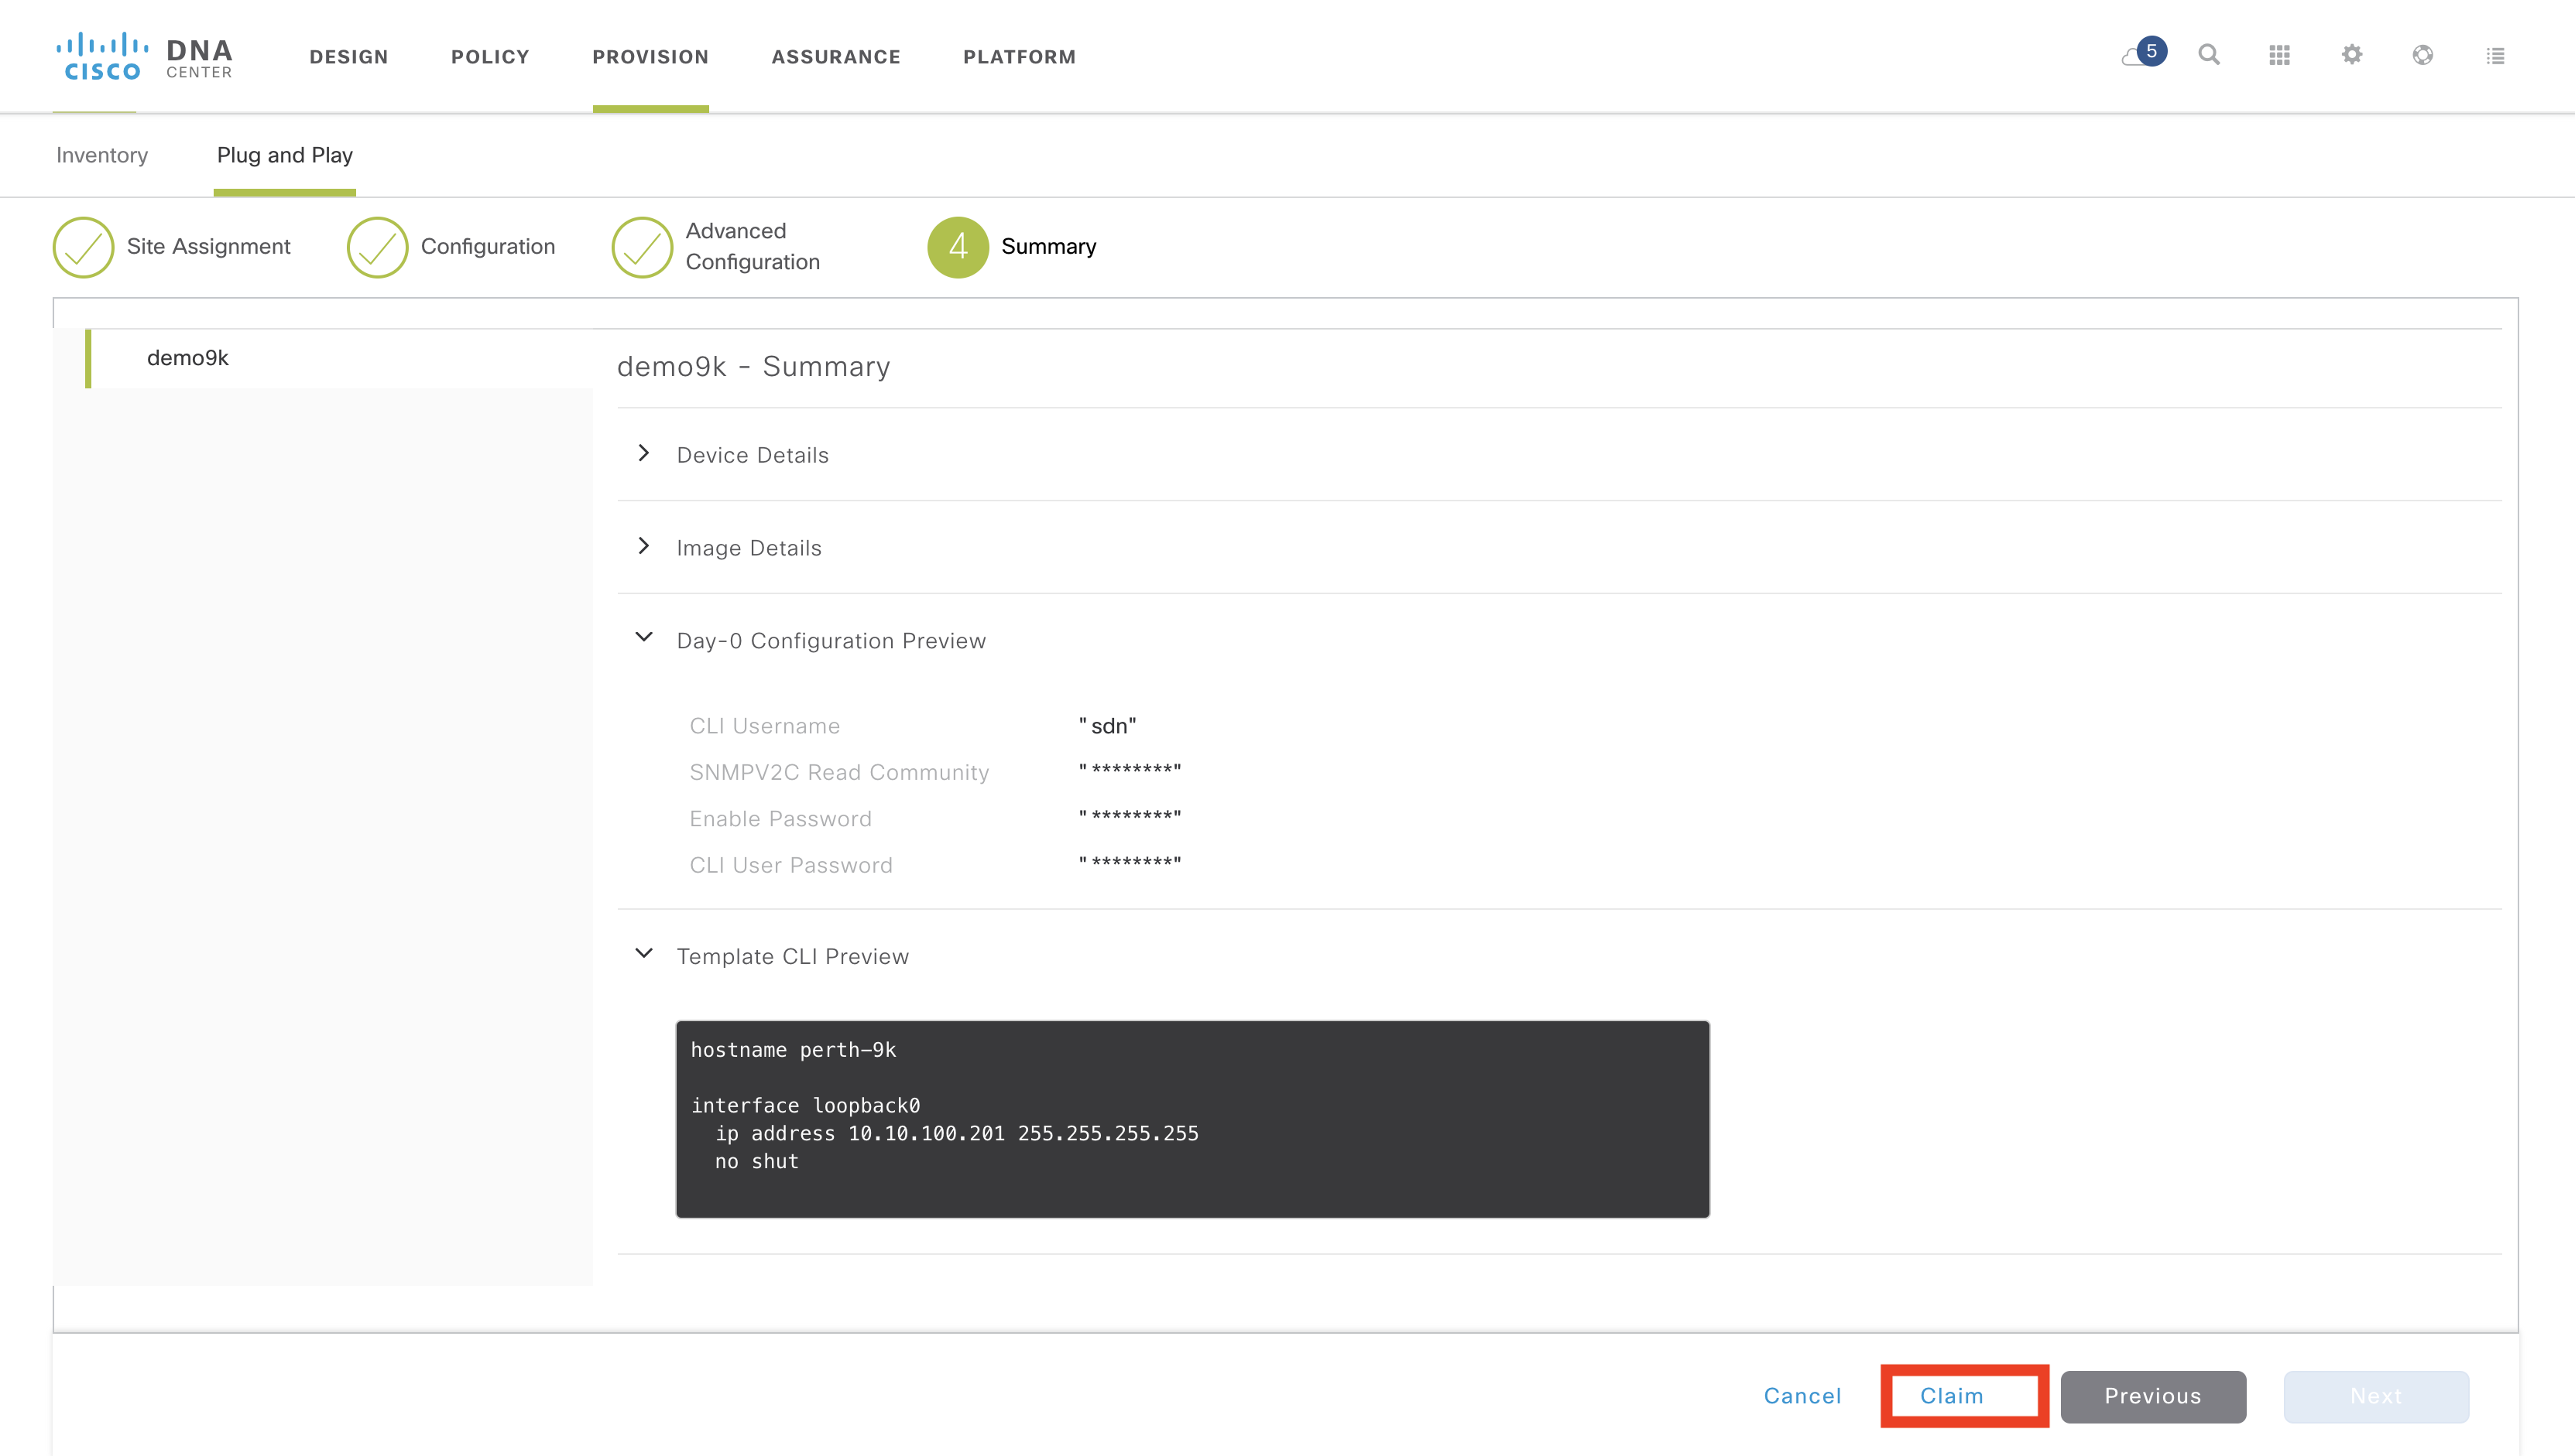Click the Site Assignment checkmark step
Viewport: 2575px width, 1456px height.
83,247
